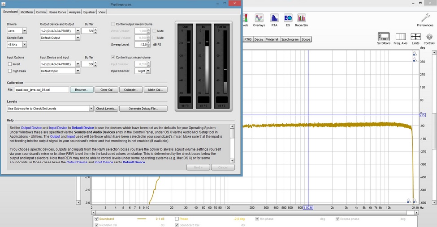Click the lower zoom magnifier at top right of graph
This screenshot has height=227, width=437.
point(415,59)
